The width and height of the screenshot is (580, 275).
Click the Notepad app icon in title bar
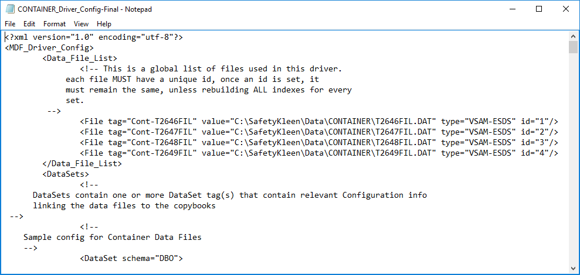point(10,9)
